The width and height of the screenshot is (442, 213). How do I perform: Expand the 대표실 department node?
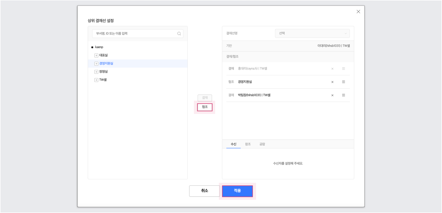(x=96, y=55)
